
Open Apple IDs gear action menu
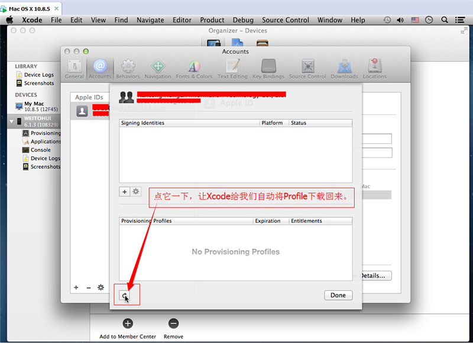tap(101, 287)
